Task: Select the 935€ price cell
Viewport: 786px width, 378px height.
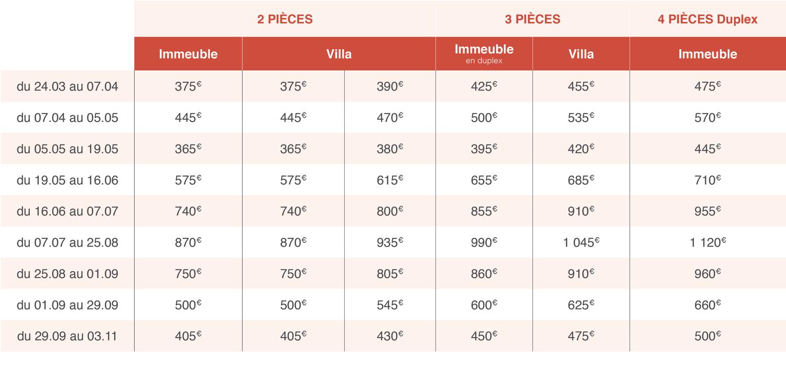Action: [390, 242]
